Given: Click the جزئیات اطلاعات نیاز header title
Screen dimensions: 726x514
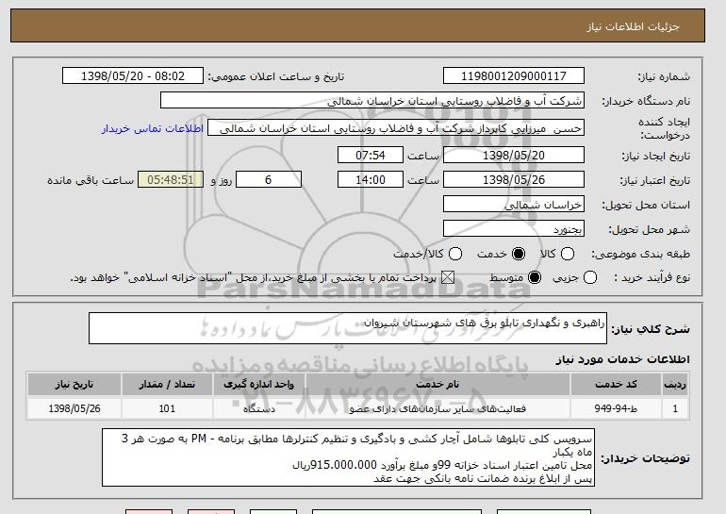Looking at the screenshot, I should click(x=633, y=26).
